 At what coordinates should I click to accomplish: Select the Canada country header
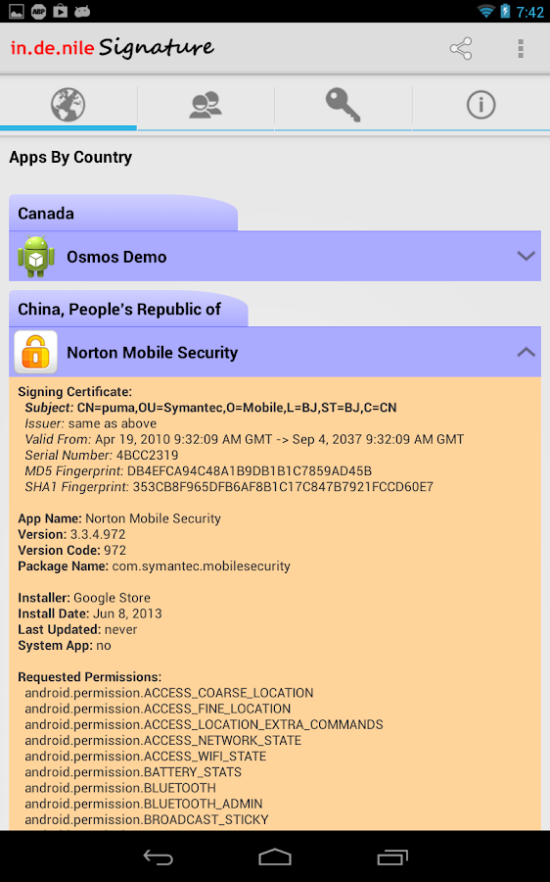tap(46, 214)
